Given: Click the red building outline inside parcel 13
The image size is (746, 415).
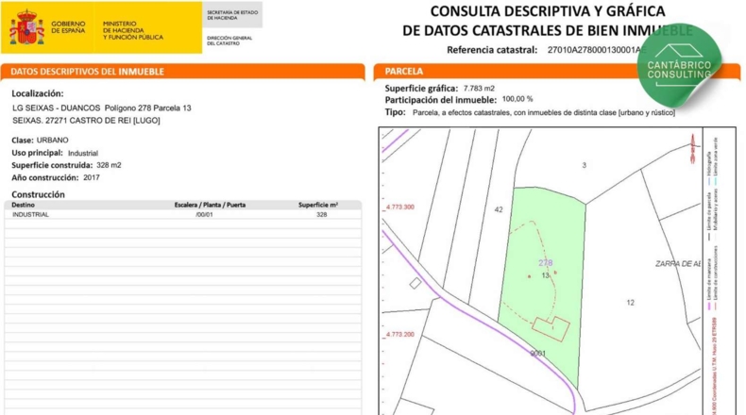Looking at the screenshot, I should tap(551, 329).
